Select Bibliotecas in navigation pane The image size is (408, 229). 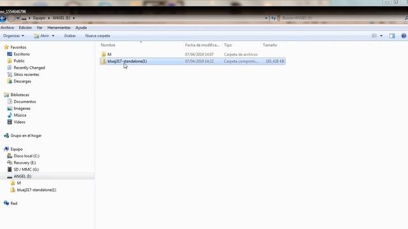click(17, 95)
